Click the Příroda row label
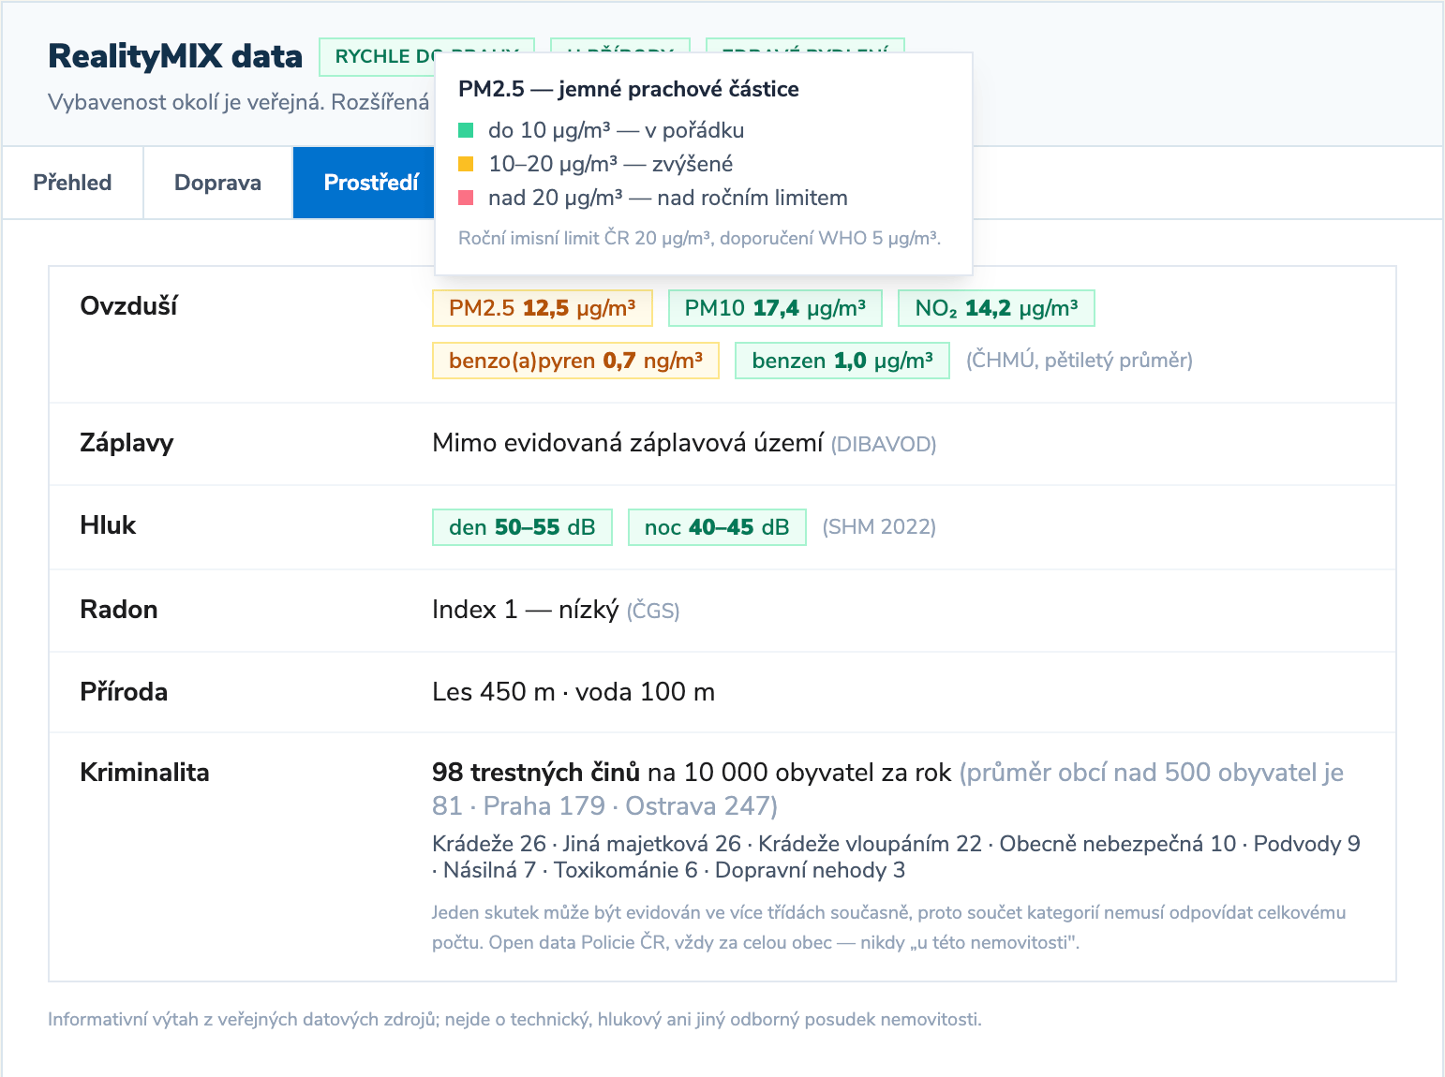Screen dimensions: 1445x1077 (124, 692)
